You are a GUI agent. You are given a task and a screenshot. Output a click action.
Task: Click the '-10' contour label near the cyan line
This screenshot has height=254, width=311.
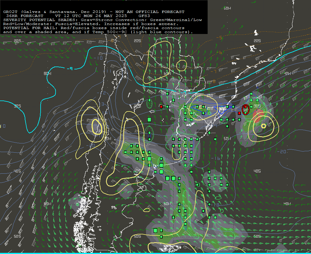point(98,58)
